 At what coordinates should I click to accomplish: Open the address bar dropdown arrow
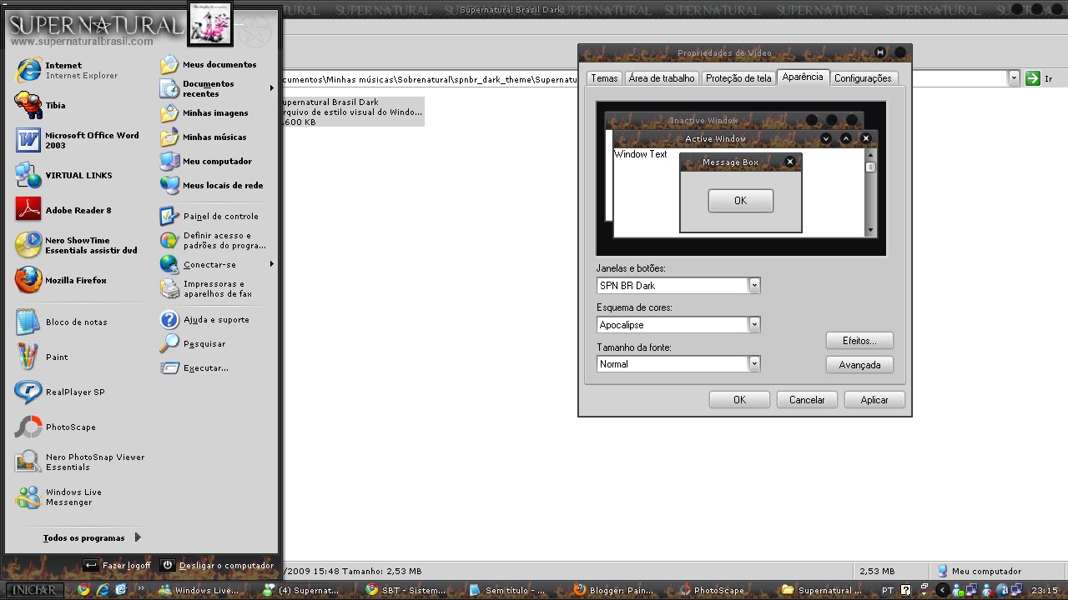pos(1014,78)
